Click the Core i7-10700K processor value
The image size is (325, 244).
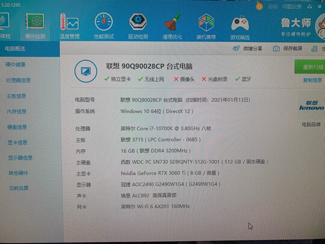pyautogui.click(x=166, y=128)
